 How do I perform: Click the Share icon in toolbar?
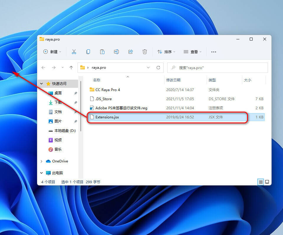point(130,52)
